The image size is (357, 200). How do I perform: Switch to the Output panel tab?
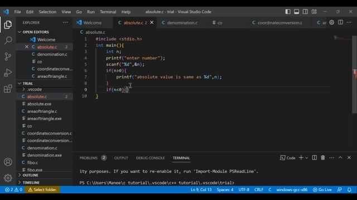pos(121,158)
